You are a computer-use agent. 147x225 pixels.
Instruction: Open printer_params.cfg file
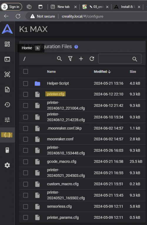(x=63, y=218)
